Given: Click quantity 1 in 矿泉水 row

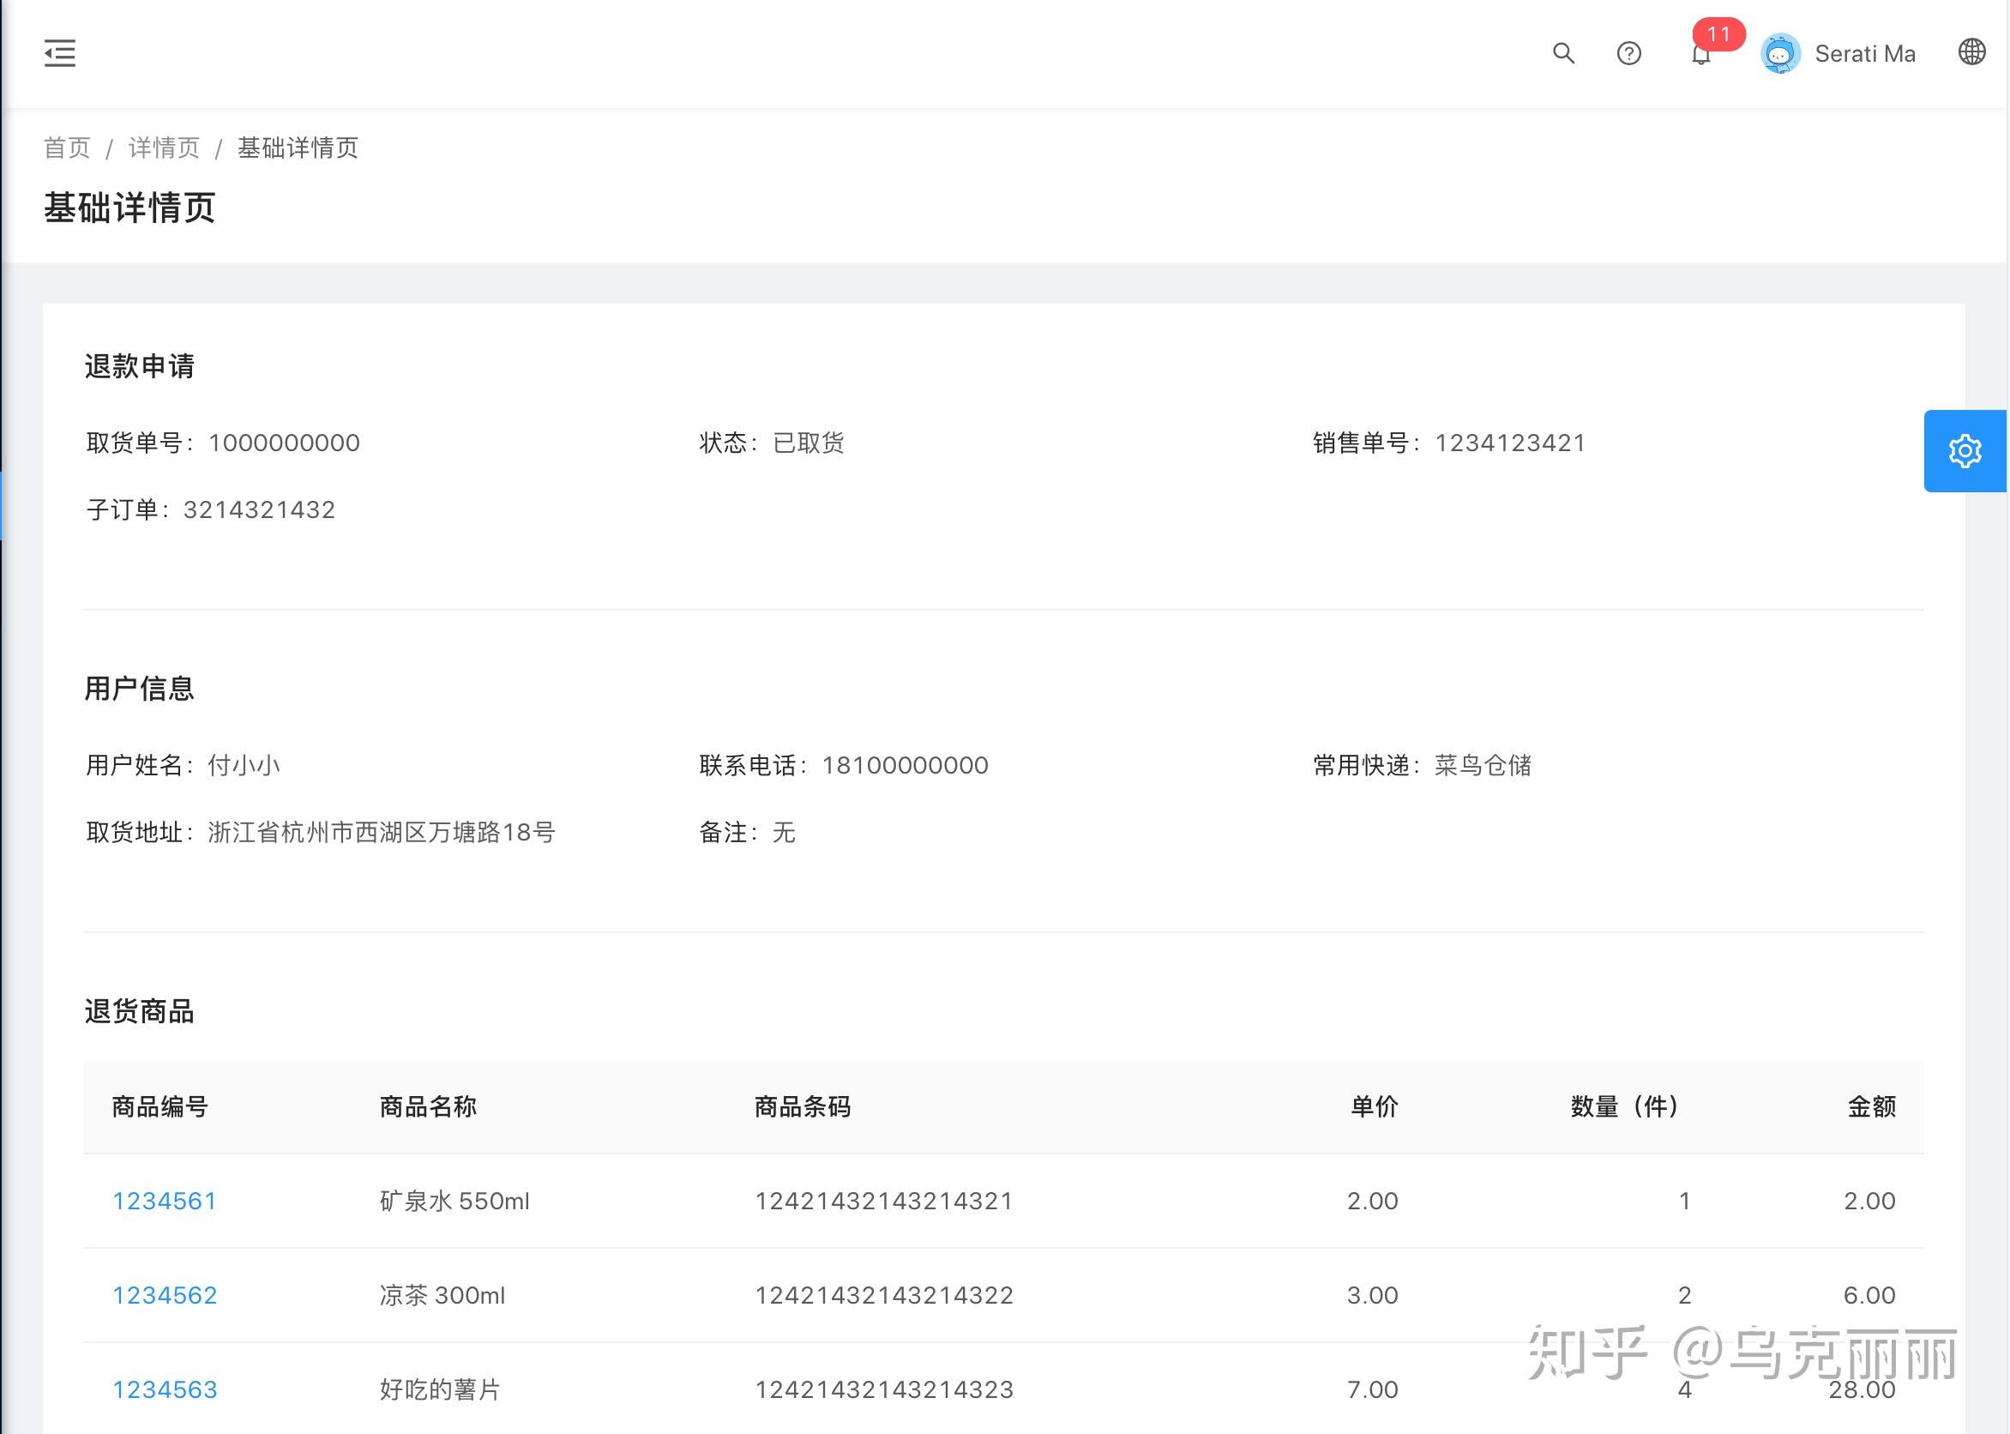Looking at the screenshot, I should pos(1684,1201).
